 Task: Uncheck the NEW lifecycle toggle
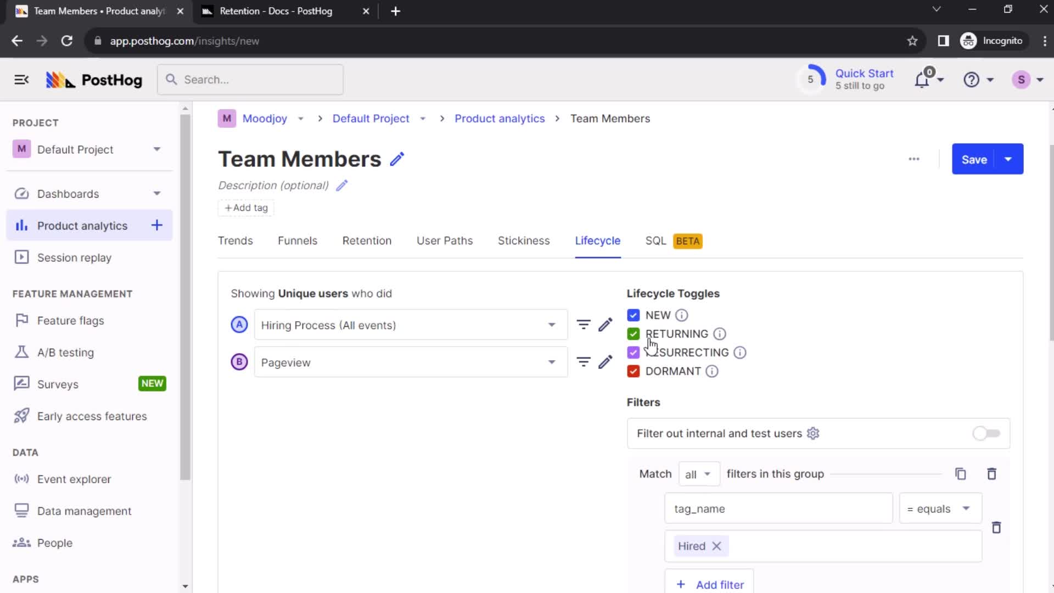point(633,315)
